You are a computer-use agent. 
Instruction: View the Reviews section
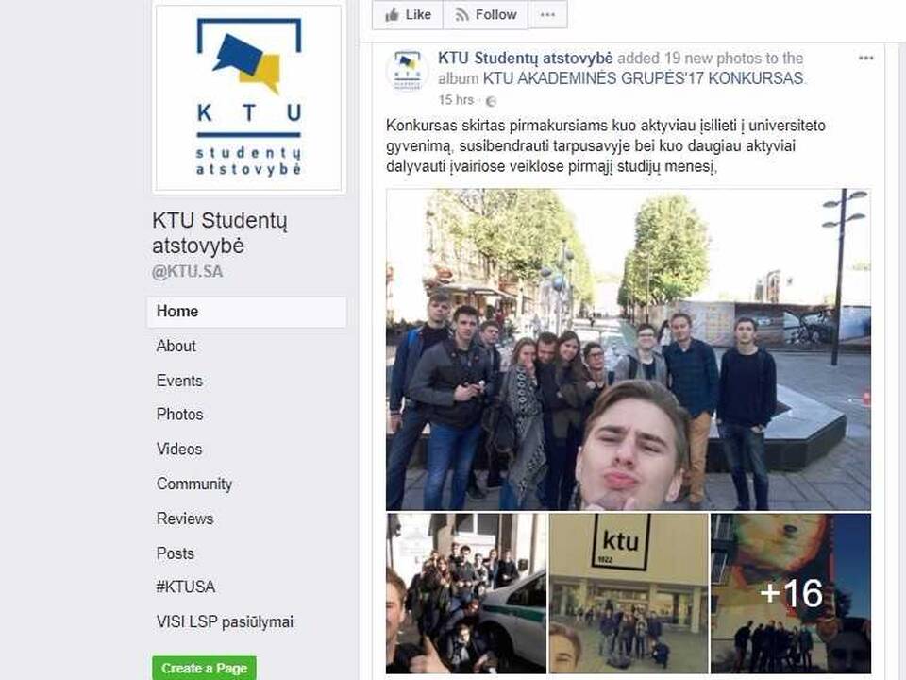pos(185,518)
